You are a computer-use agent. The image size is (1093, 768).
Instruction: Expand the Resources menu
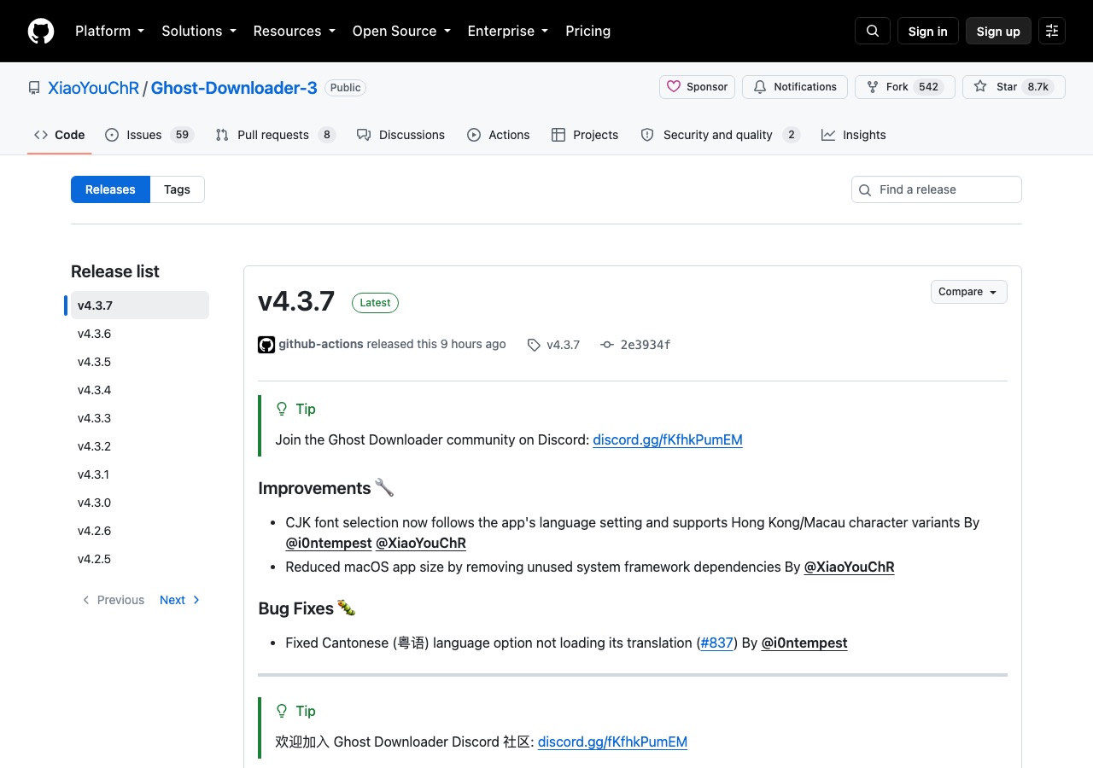click(x=295, y=31)
